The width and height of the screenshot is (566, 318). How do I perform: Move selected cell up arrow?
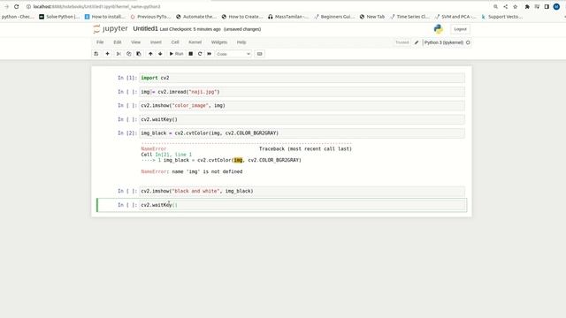tap(150, 54)
